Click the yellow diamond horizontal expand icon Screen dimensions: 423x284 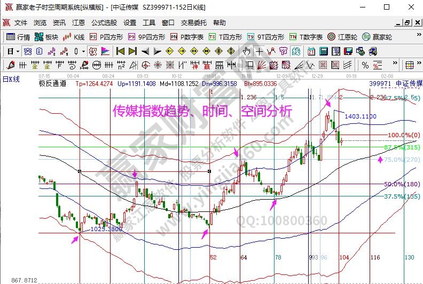click(x=194, y=51)
